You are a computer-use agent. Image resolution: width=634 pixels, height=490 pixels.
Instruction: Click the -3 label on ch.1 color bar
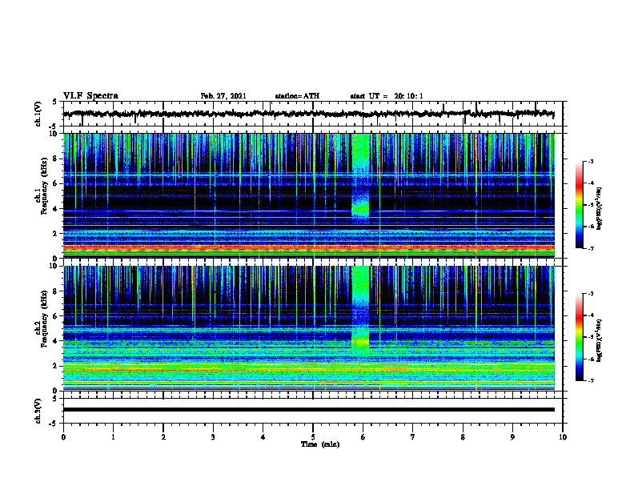coord(591,161)
